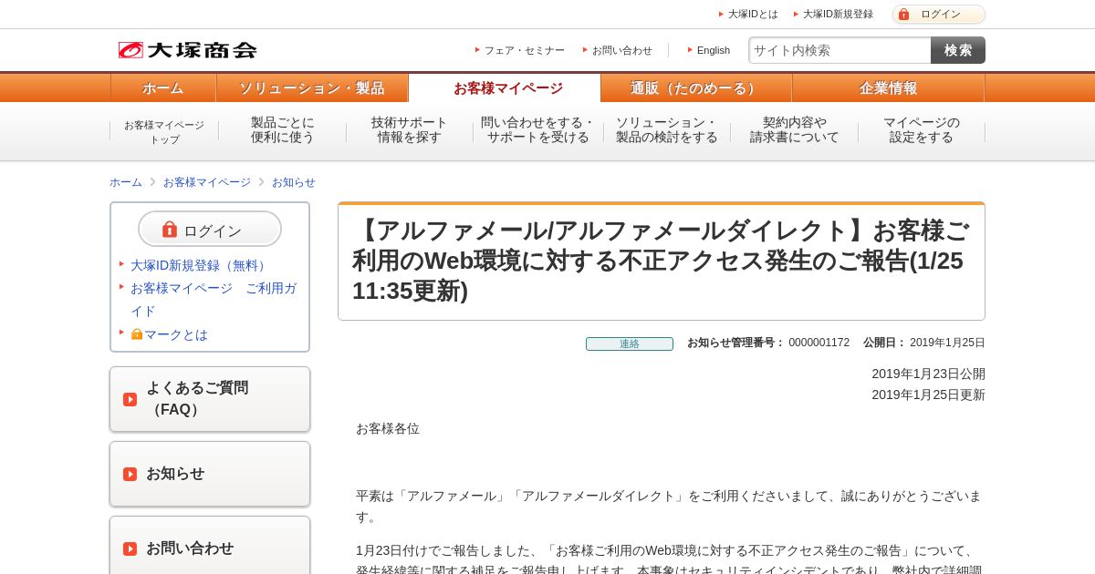This screenshot has width=1095, height=574.
Task: Focus the サイト内検索 search field
Action: [839, 50]
